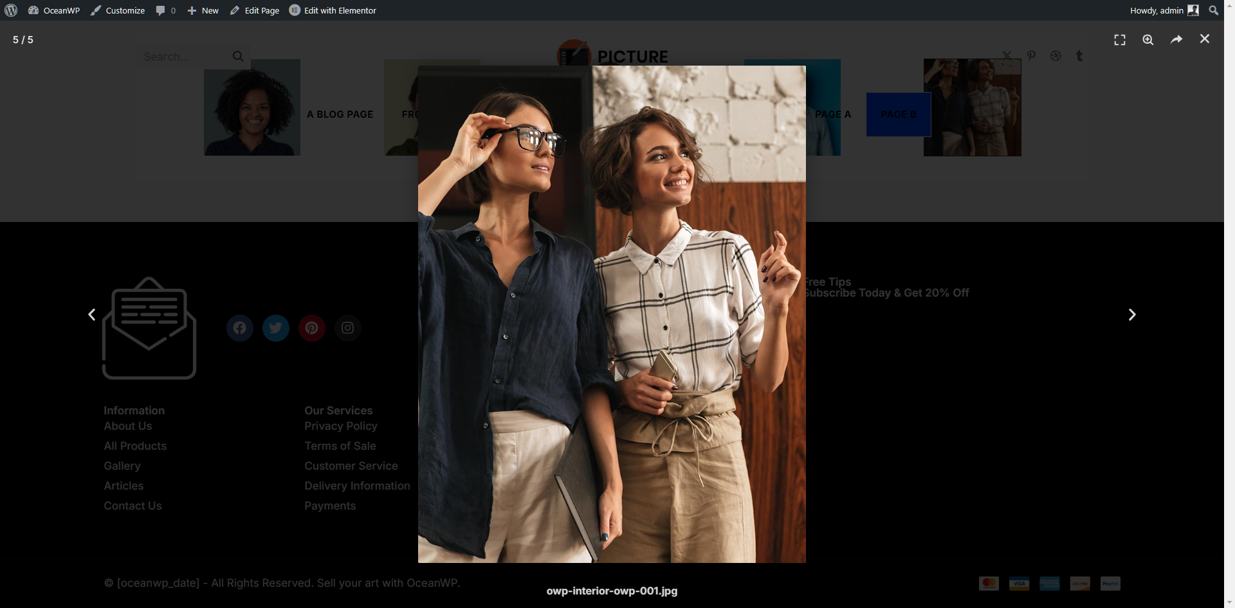Open A BLOG PAGE link
Viewport: 1235px width, 608px height.
tap(340, 114)
